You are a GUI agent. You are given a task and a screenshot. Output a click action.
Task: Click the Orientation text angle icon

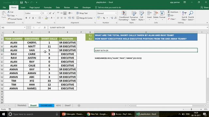tap(70, 13)
